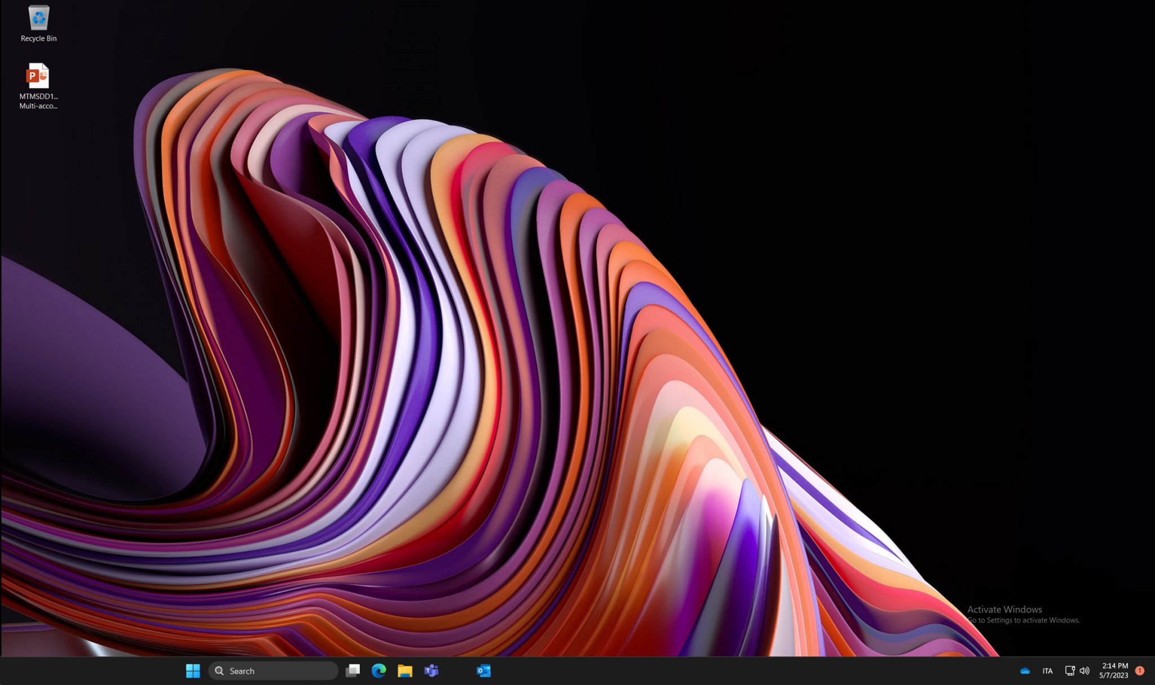The height and width of the screenshot is (685, 1155).
Task: Click the 2:14 PM clock
Action: [x=1108, y=666]
